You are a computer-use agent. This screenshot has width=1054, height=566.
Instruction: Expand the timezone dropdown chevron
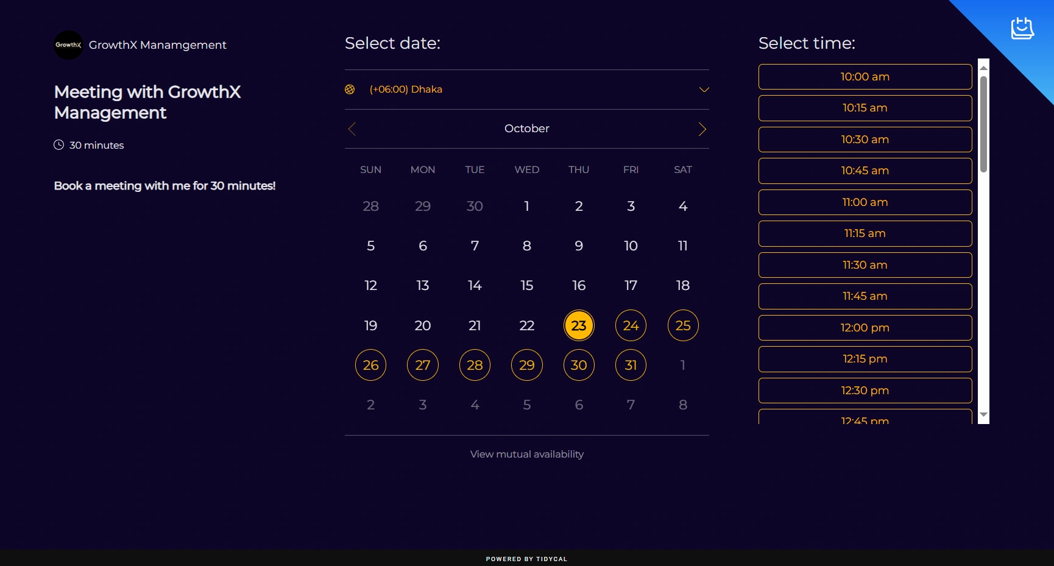tap(704, 90)
